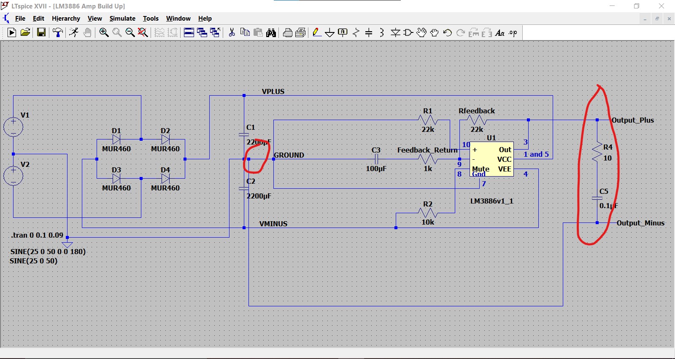The image size is (675, 359).
Task: Click the VMINUS net label
Action: coord(273,224)
